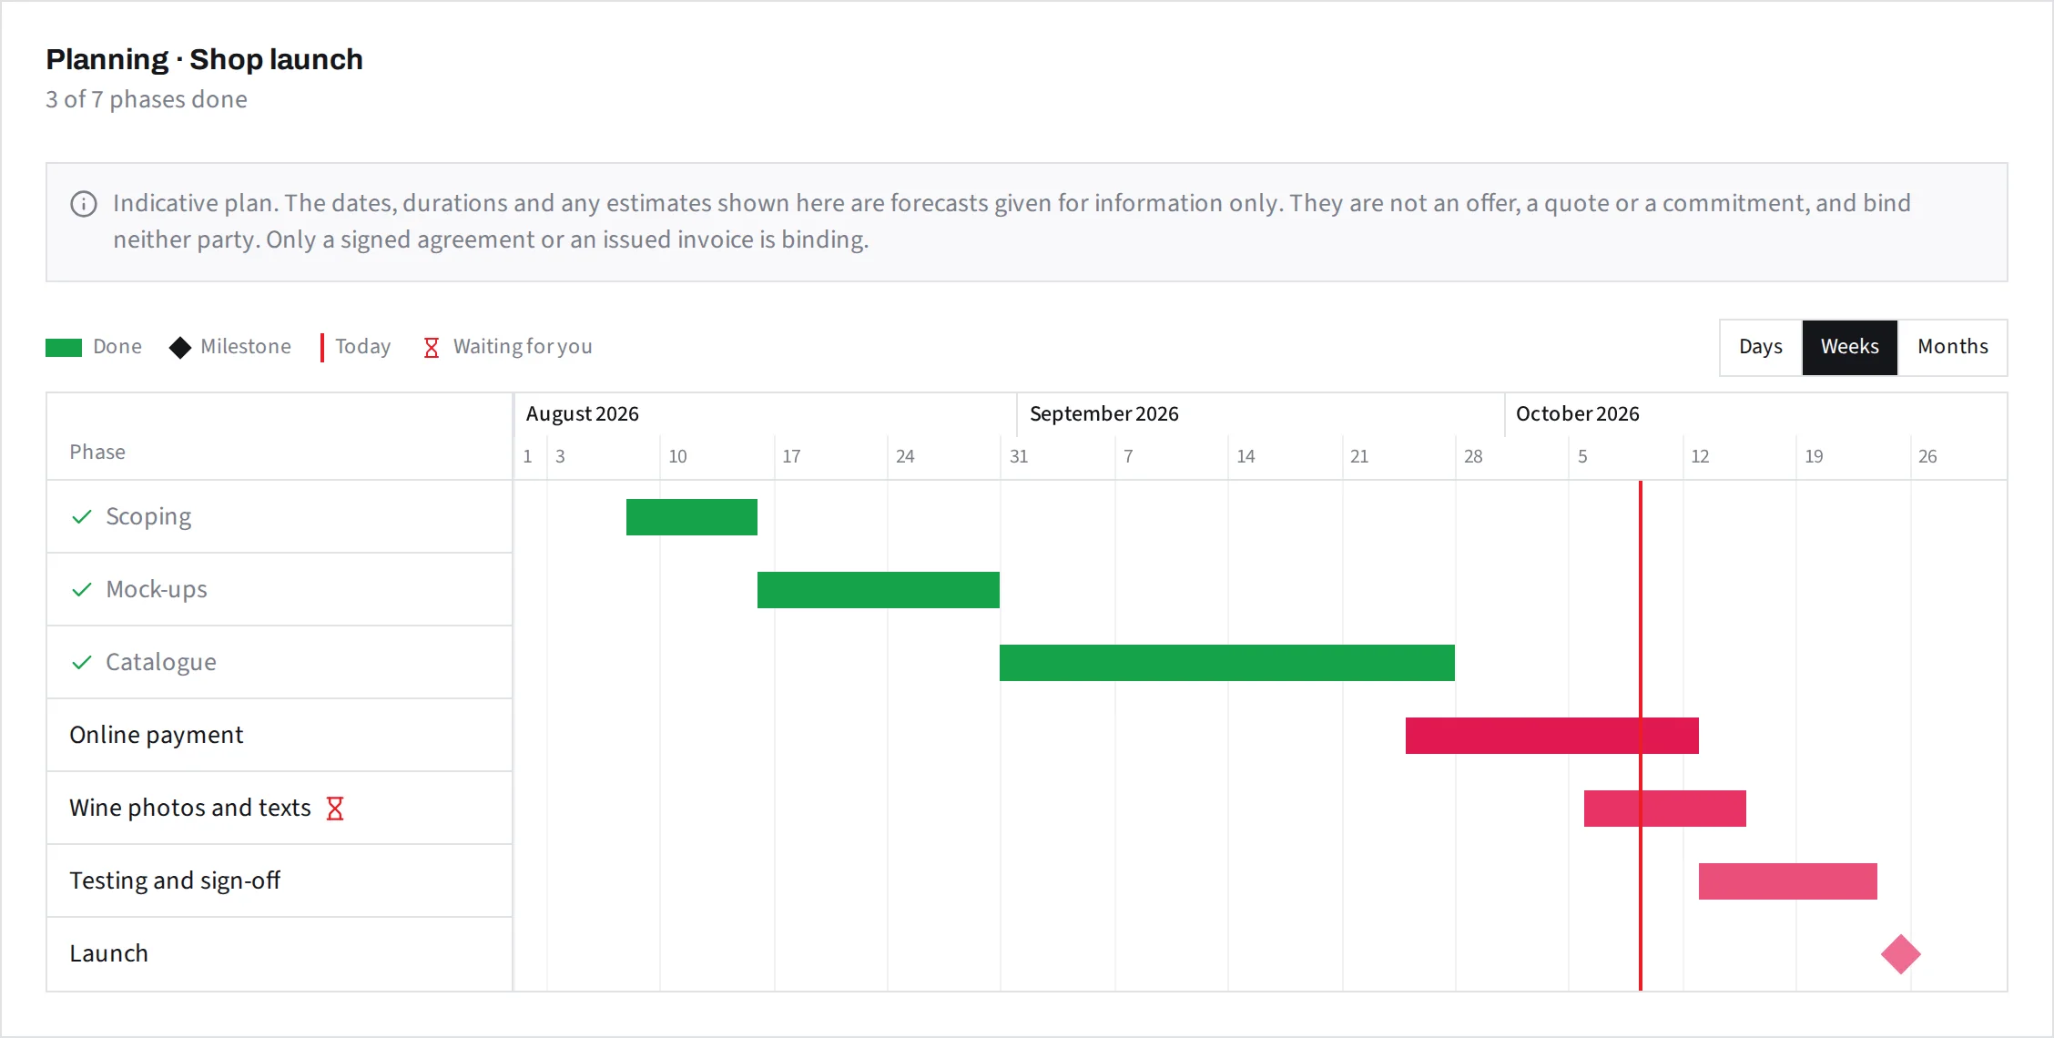Viewport: 2054px width, 1038px height.
Task: Select the Scoping green gantt bar
Action: [692, 517]
